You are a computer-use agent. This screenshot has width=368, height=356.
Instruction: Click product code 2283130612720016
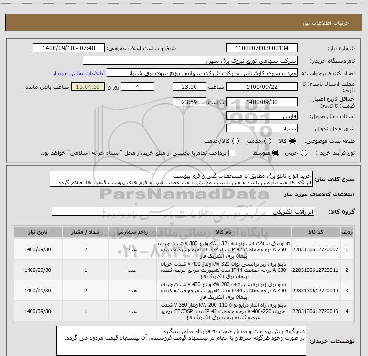(315, 311)
